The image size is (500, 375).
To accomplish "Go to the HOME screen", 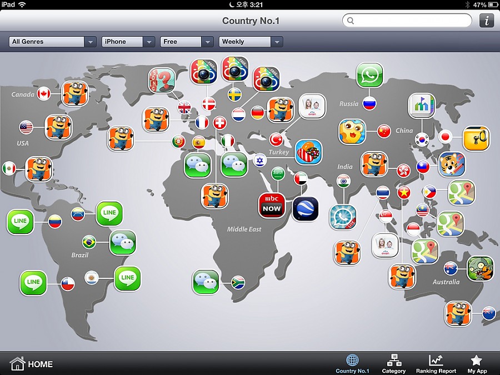I will coord(31,364).
